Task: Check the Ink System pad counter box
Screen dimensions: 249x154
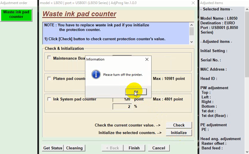Action: coord(49,99)
